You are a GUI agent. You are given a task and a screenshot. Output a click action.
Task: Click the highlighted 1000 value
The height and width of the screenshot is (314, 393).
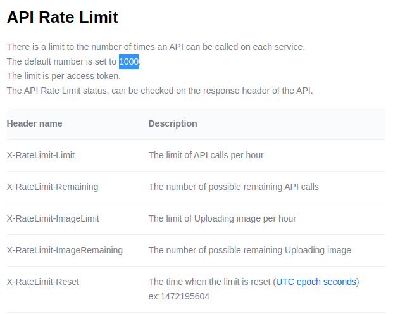click(128, 61)
